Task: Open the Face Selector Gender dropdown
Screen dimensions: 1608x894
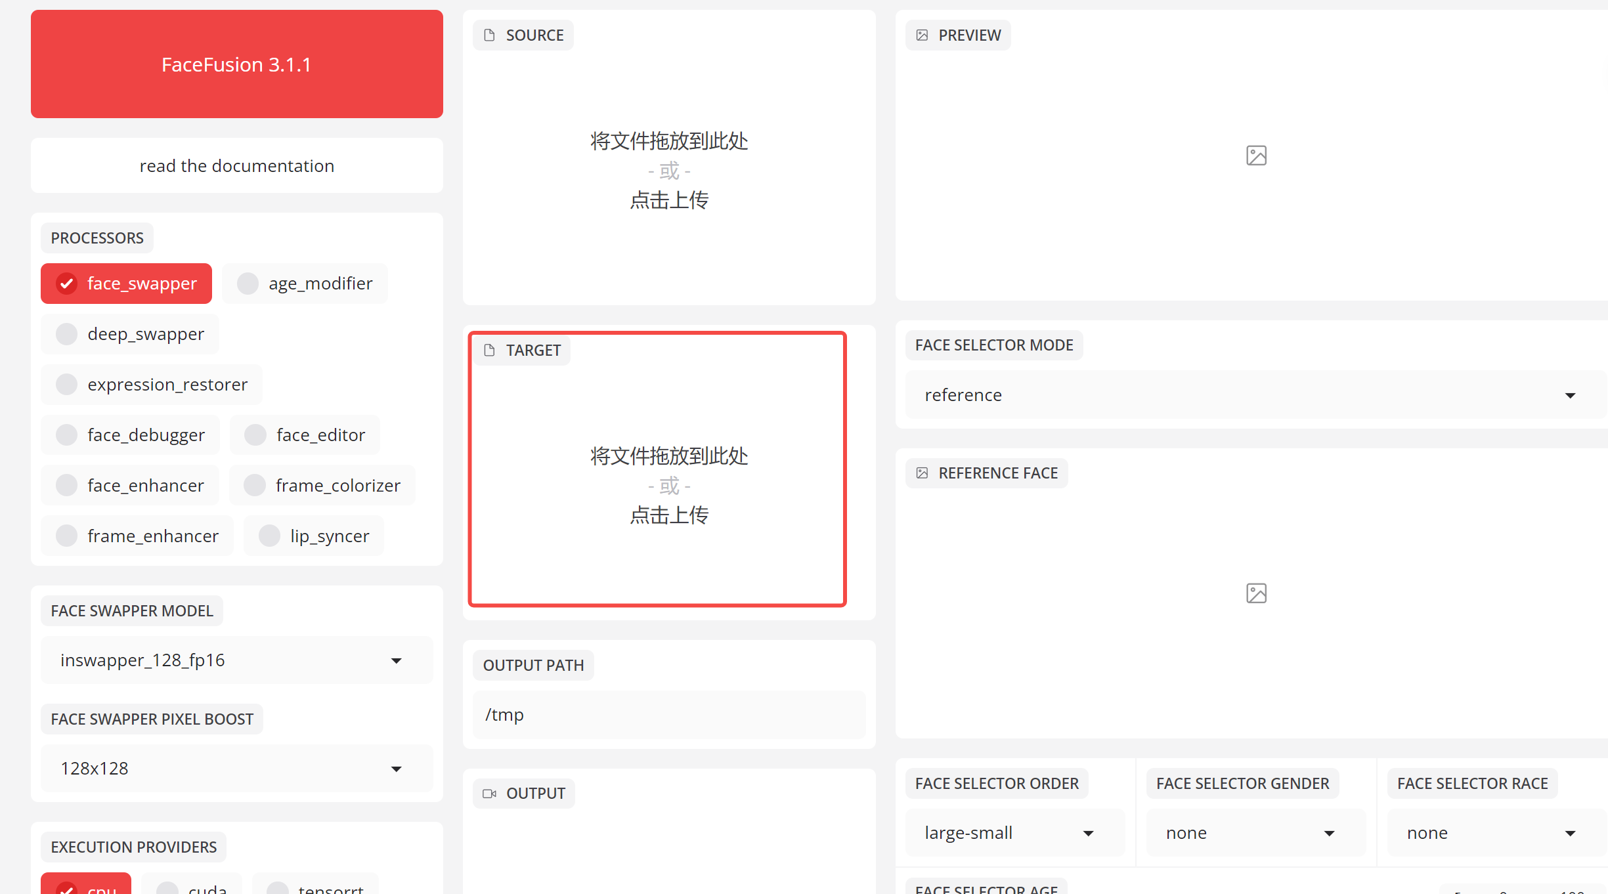Action: click(x=1256, y=833)
